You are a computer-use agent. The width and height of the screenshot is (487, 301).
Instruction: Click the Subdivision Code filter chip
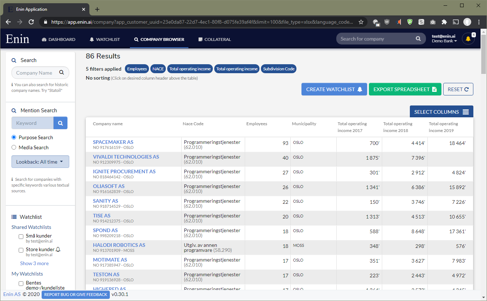point(278,69)
